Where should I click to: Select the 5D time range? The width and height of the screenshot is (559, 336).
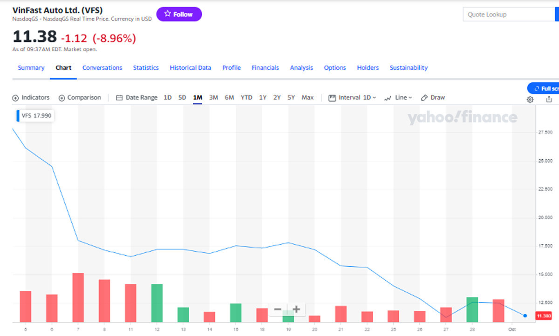coord(182,98)
